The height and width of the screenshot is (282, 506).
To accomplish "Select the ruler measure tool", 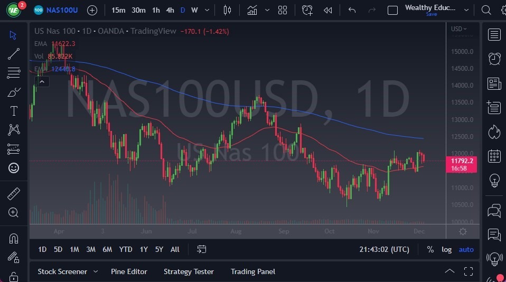I will coord(13,194).
